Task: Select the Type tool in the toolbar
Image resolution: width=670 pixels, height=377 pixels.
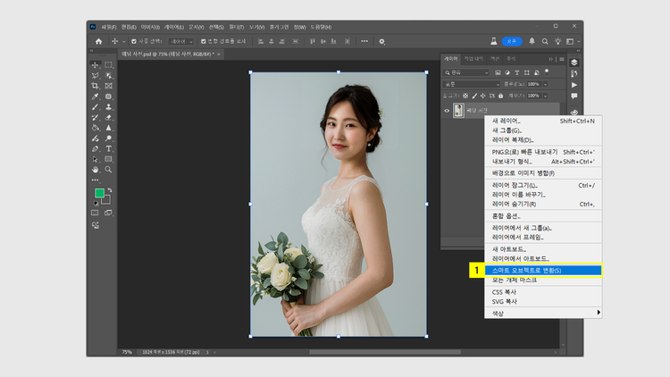Action: coord(108,148)
